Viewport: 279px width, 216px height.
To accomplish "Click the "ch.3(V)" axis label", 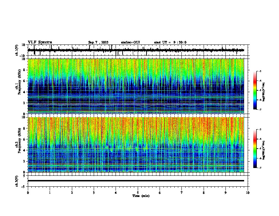I will [17, 181].
